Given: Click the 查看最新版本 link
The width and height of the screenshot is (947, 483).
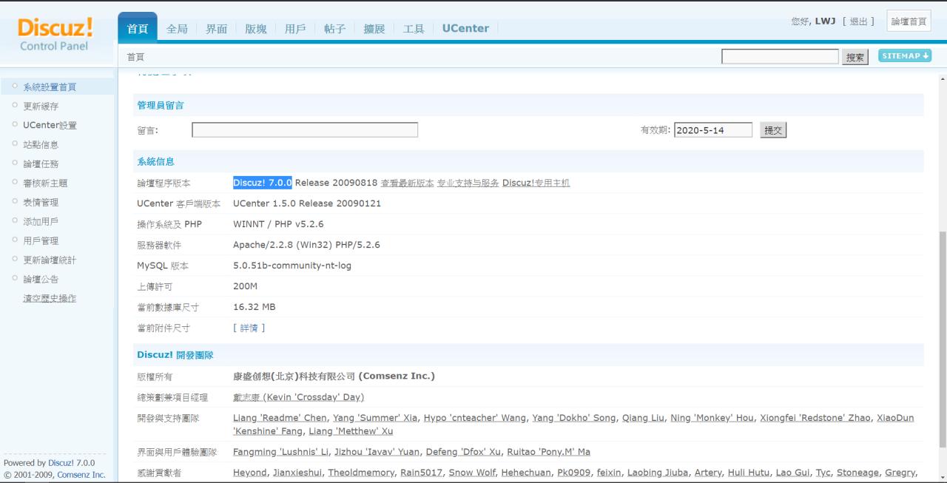Looking at the screenshot, I should (x=407, y=183).
